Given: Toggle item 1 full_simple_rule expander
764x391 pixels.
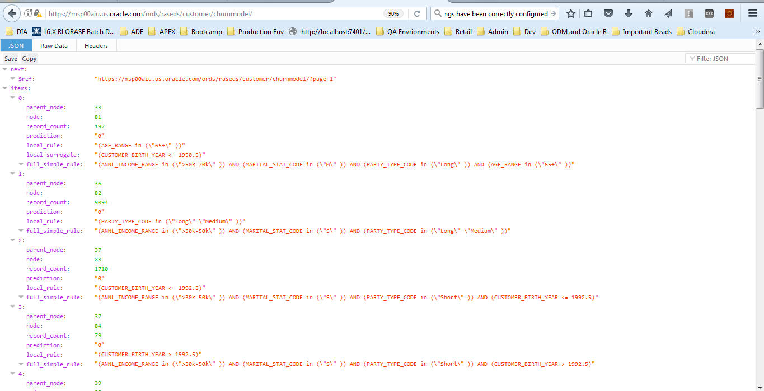Looking at the screenshot, I should pyautogui.click(x=21, y=231).
